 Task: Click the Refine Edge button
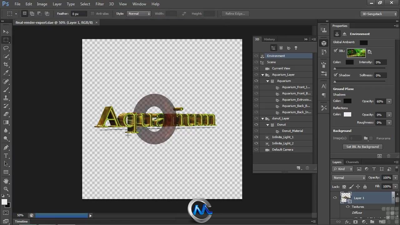235,14
